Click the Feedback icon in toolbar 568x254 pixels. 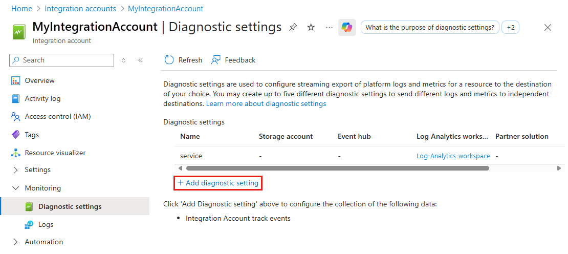coord(216,60)
